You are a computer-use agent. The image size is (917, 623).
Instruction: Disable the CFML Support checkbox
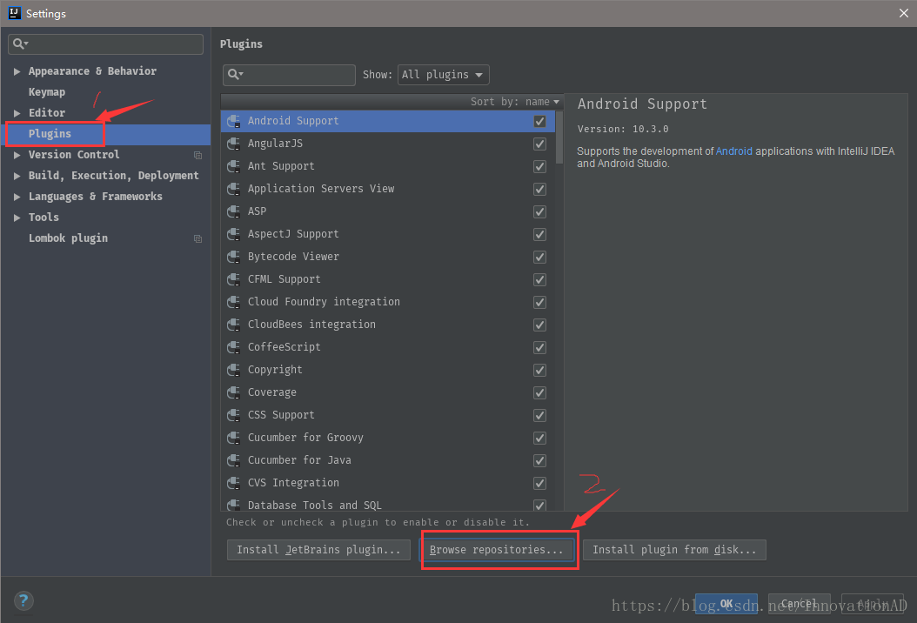click(539, 279)
